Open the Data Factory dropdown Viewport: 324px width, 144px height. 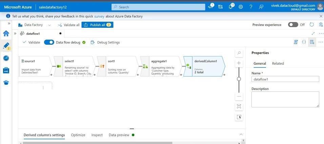[34, 25]
